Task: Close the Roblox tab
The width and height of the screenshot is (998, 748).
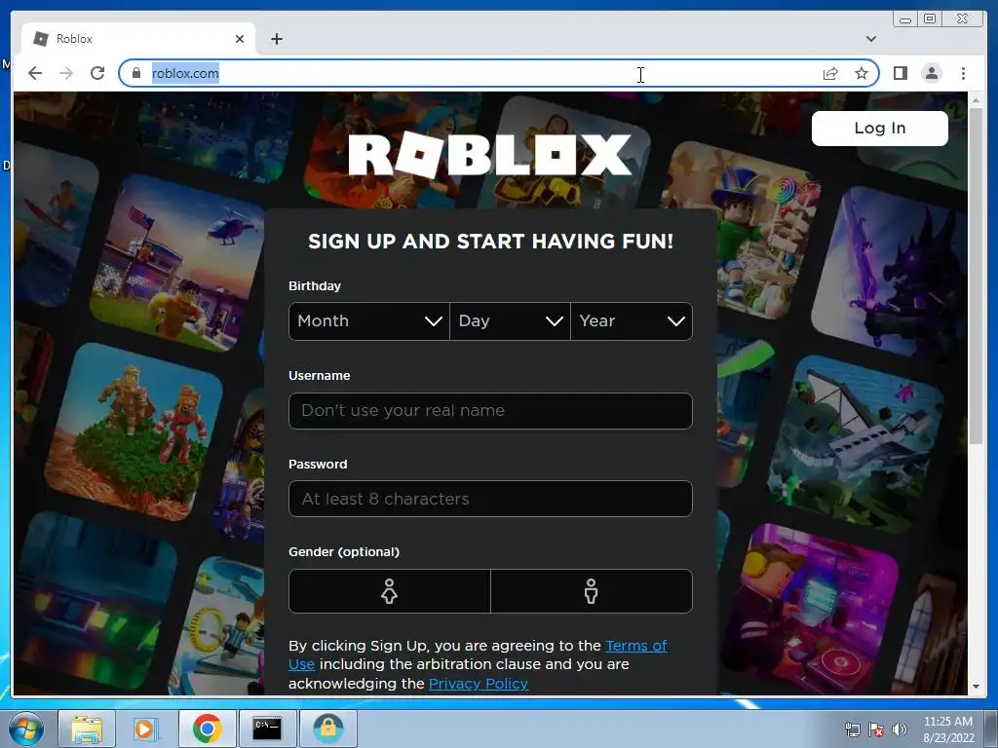Action: tap(240, 39)
